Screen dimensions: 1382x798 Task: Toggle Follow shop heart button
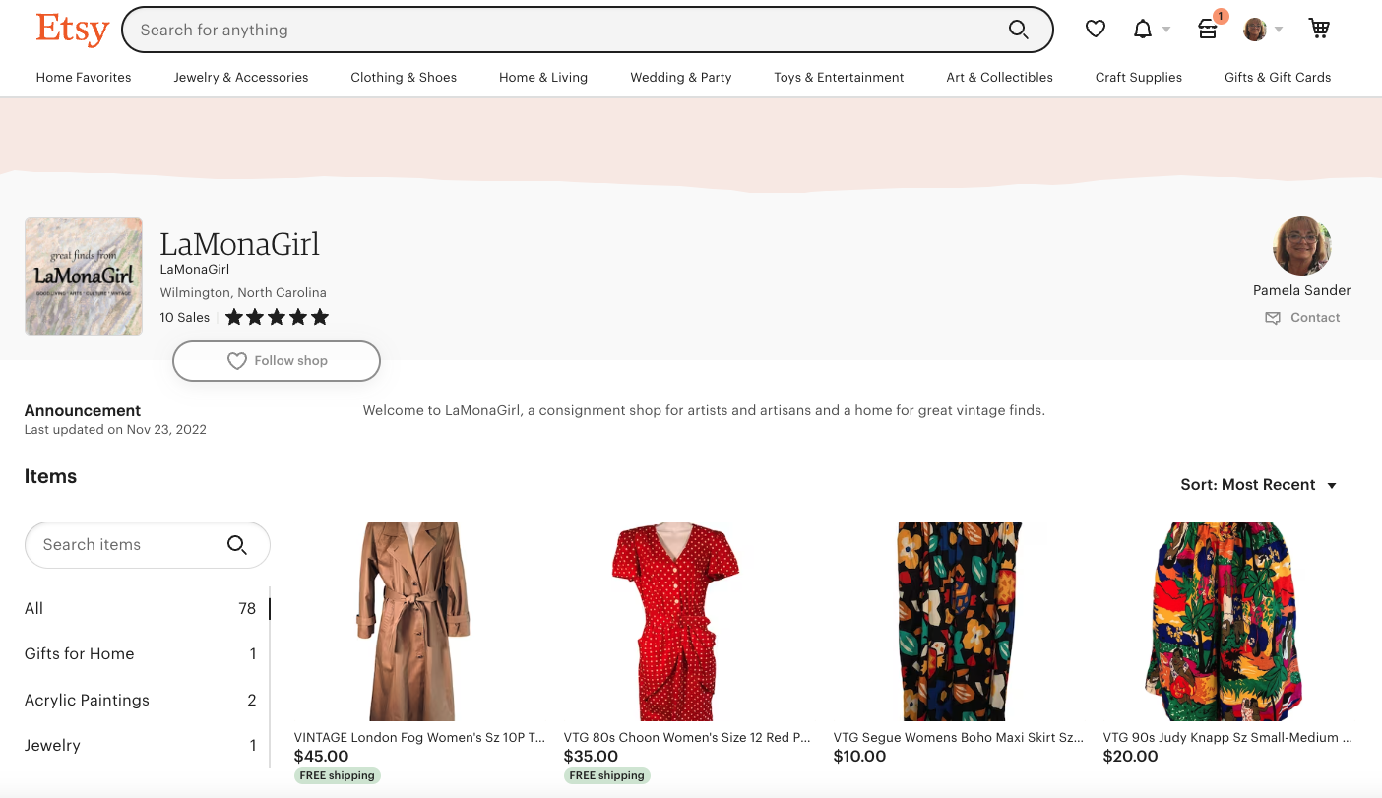(x=277, y=361)
